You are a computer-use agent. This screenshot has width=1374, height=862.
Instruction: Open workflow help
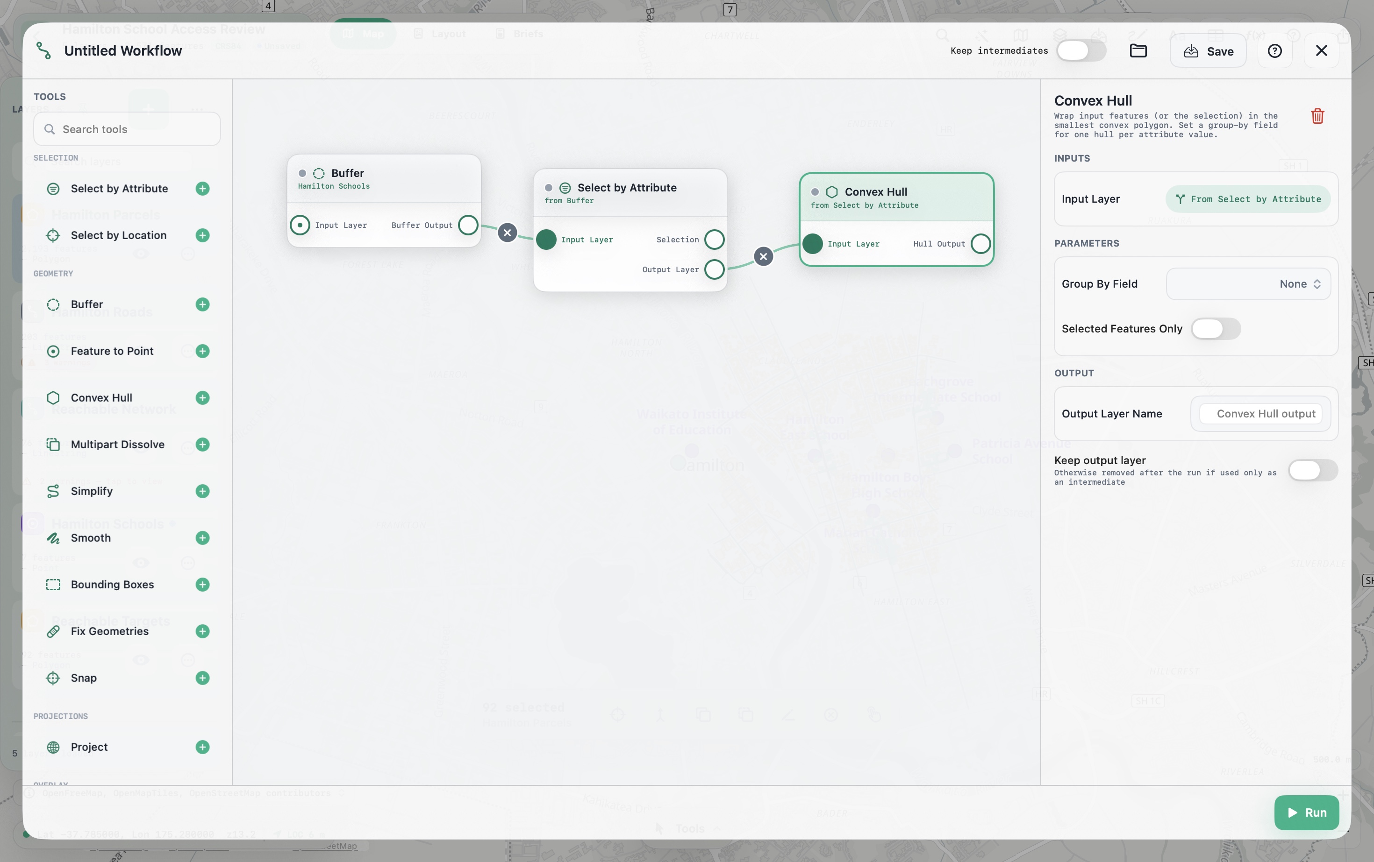(x=1275, y=51)
